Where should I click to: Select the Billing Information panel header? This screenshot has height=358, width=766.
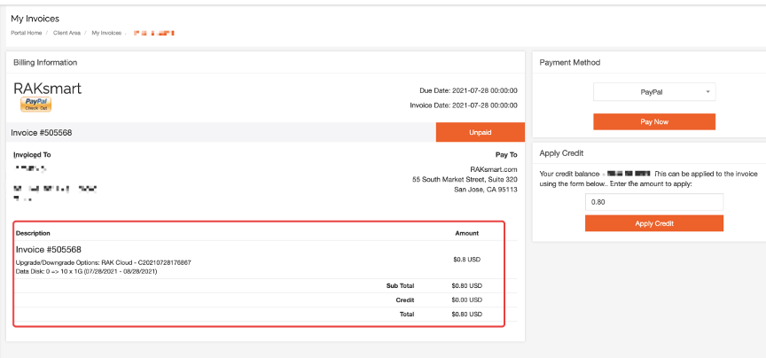click(44, 63)
